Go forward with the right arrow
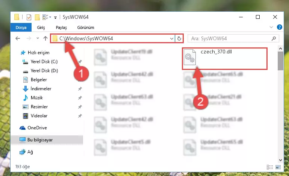The height and width of the screenshot is (176, 289). coord(29,38)
